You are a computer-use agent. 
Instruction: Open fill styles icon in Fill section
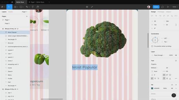tap(172, 85)
